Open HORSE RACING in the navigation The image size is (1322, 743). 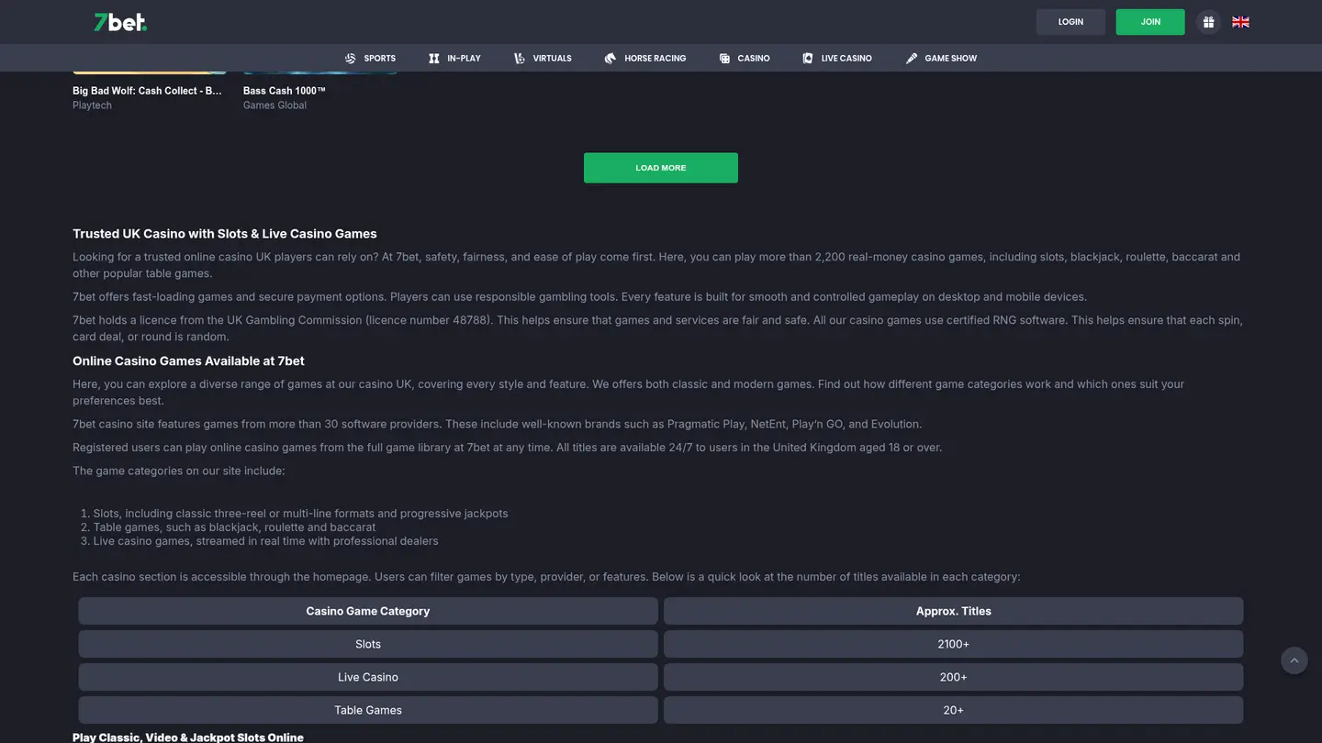(655, 58)
